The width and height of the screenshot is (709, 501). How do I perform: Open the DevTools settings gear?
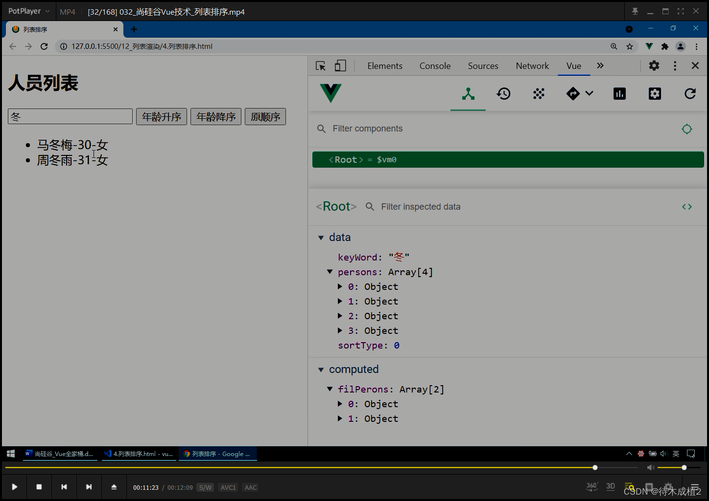[x=654, y=65]
